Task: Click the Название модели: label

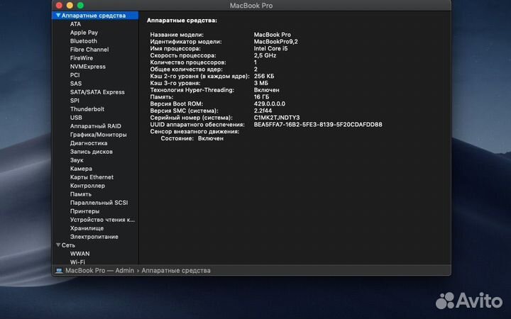Action: (177, 35)
